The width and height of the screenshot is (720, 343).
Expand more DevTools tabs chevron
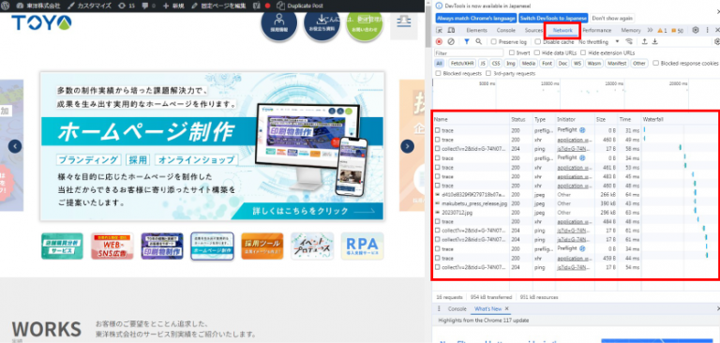pyautogui.click(x=651, y=30)
